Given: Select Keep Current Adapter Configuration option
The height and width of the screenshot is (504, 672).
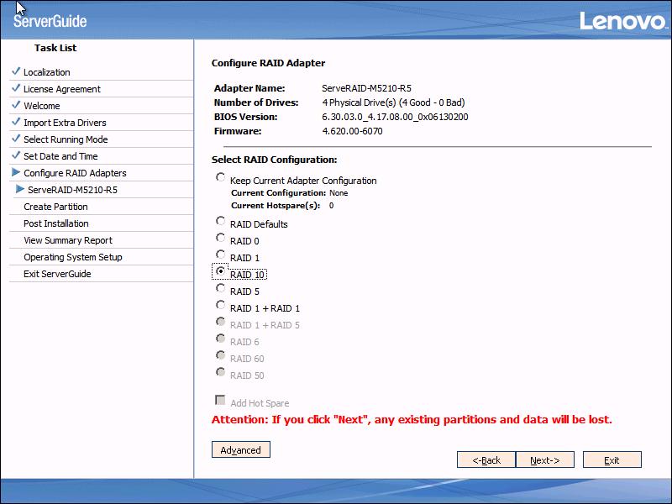Looking at the screenshot, I should pos(221,178).
